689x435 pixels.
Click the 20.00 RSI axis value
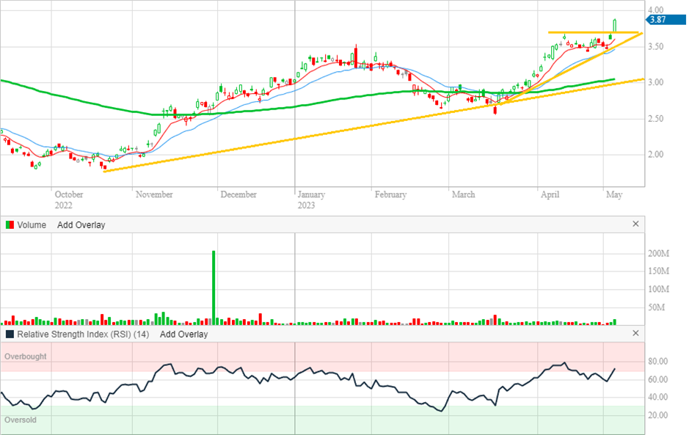657,415
